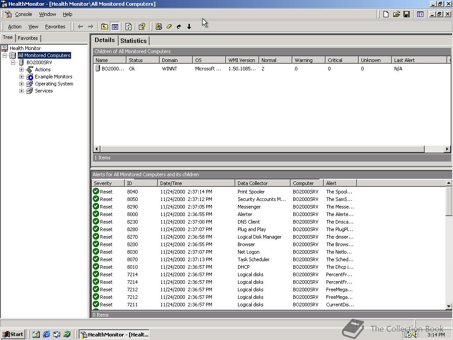This screenshot has width=453, height=340.
Task: Switch to the Statistics tab
Action: click(x=134, y=41)
